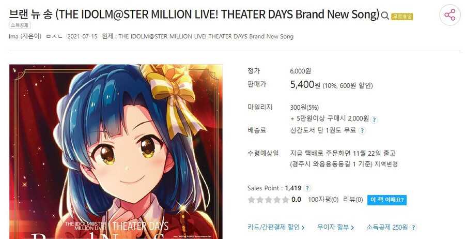Click the publisher name next to author
465x239 pixels.
click(x=54, y=37)
